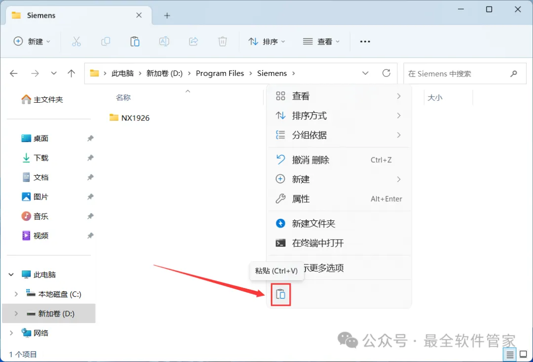Choose 撤消 删除 in context menu
This screenshot has height=362, width=533.
[x=339, y=160]
